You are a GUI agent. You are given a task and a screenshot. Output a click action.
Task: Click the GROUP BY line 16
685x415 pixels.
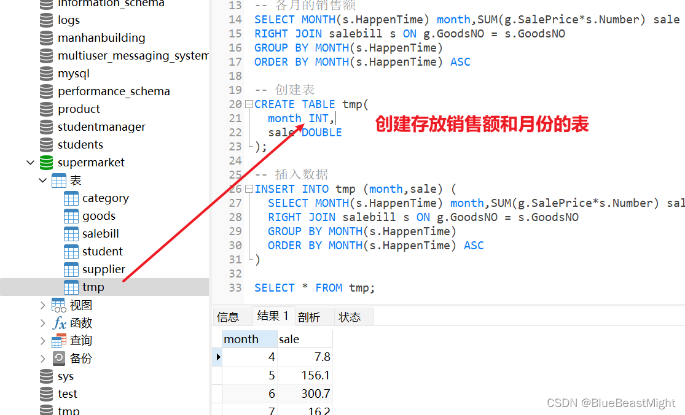(348, 48)
